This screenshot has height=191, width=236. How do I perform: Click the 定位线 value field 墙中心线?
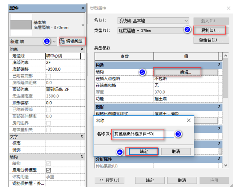[x=63, y=56]
